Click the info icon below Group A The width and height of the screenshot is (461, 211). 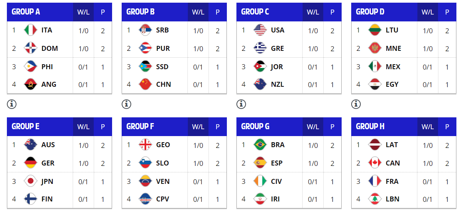click(x=11, y=104)
